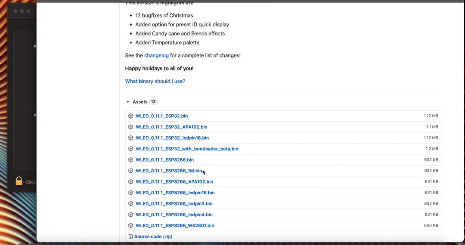Click the package icon beside ESP8266_ledpin3.bin
Image resolution: width=465 pixels, height=245 pixels.
pos(130,204)
